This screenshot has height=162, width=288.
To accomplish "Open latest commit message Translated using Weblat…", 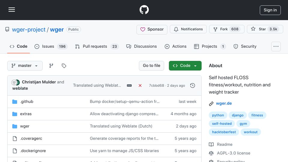I will [x=97, y=85].
